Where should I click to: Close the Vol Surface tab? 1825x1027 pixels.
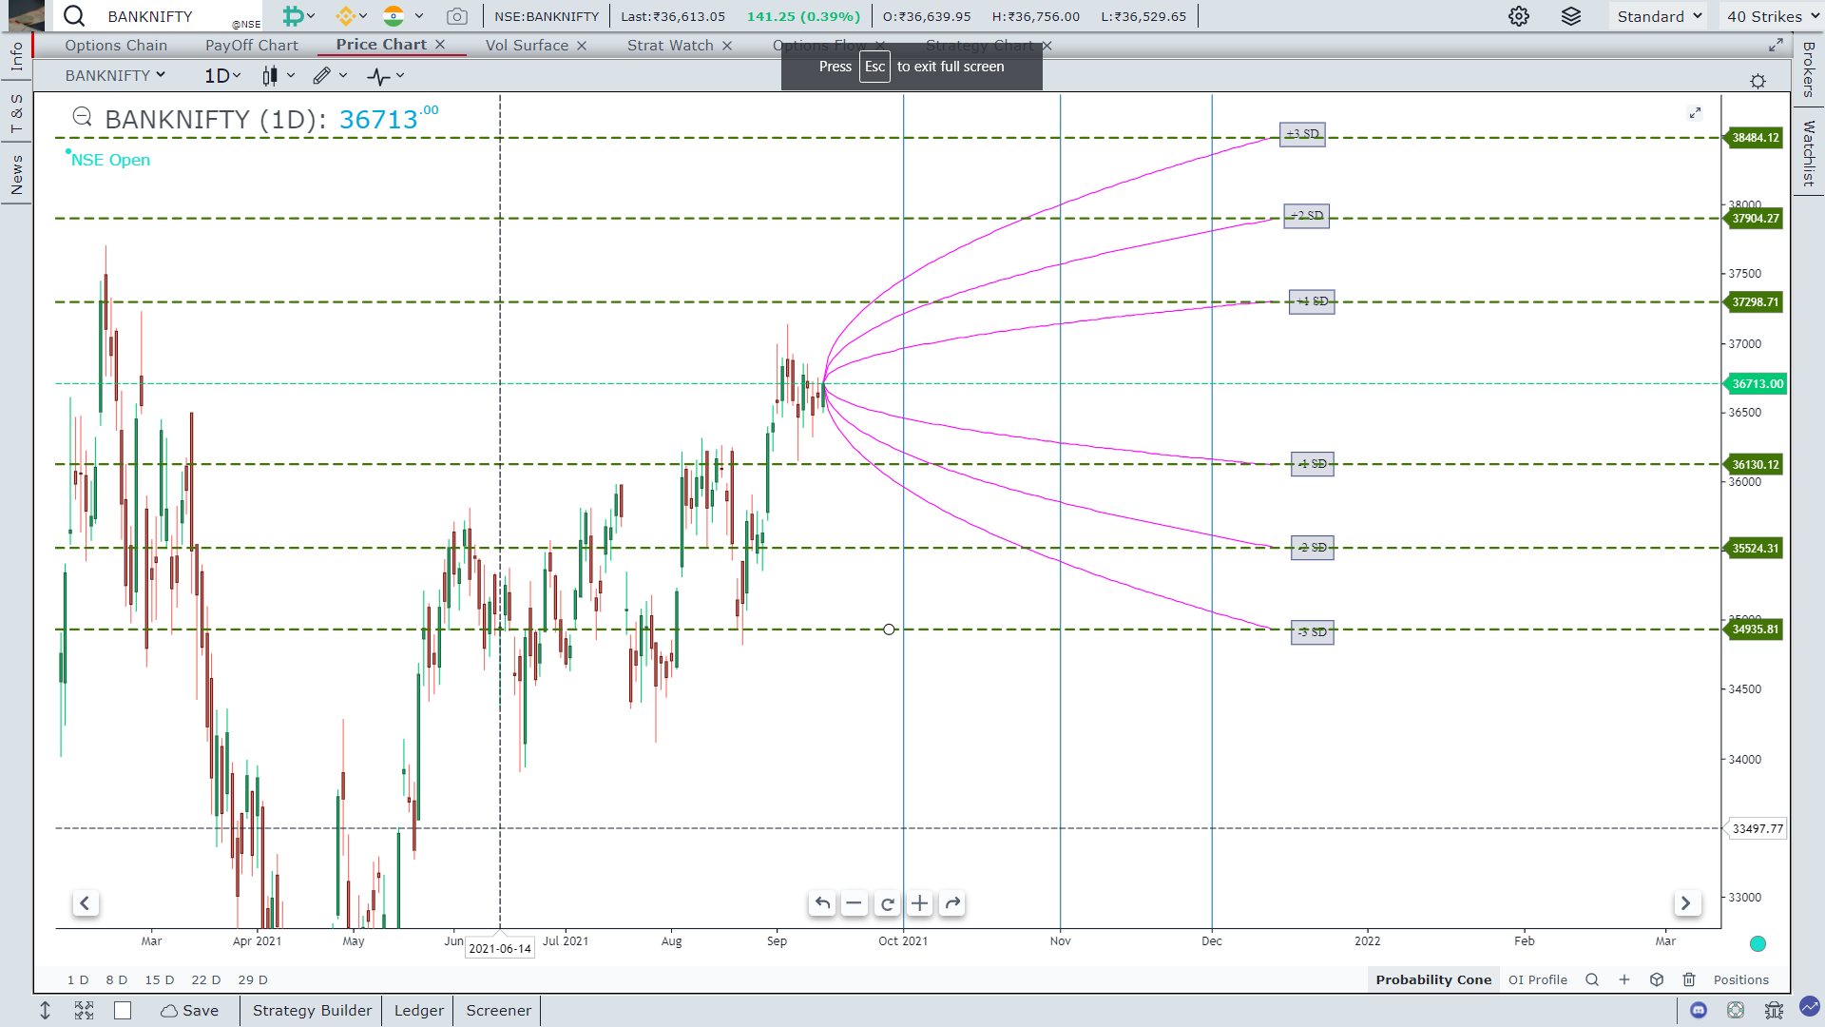(x=582, y=46)
